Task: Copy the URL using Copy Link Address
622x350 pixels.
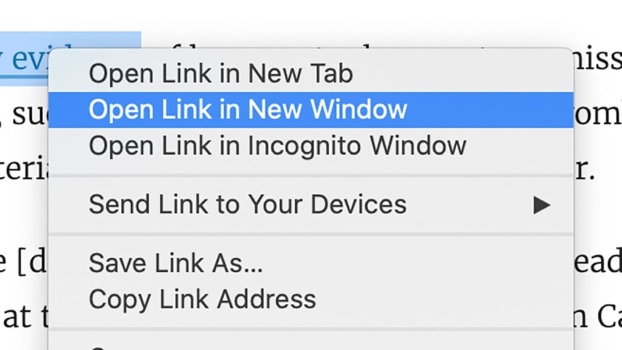Action: pos(202,298)
